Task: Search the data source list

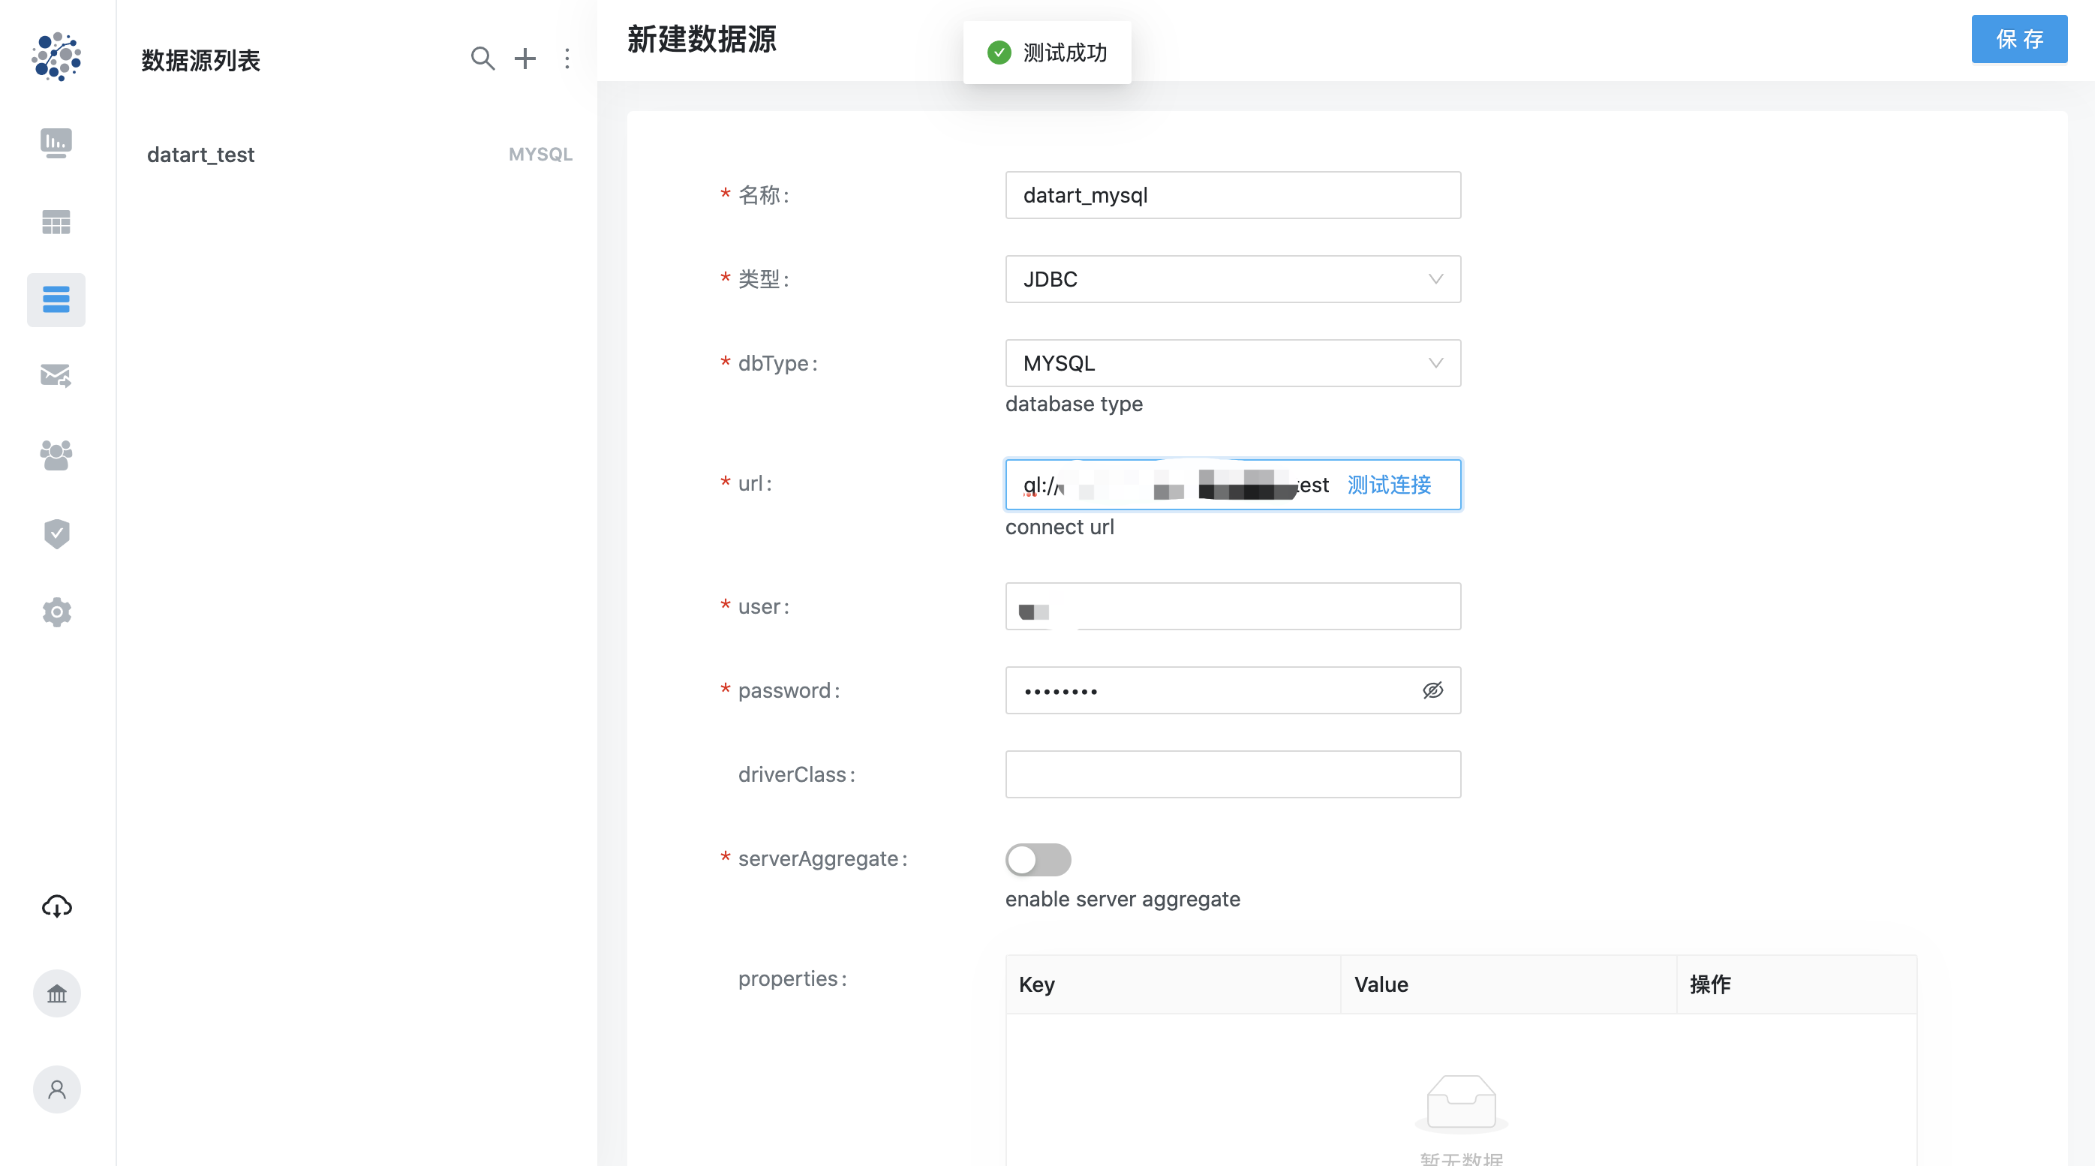Action: [482, 59]
